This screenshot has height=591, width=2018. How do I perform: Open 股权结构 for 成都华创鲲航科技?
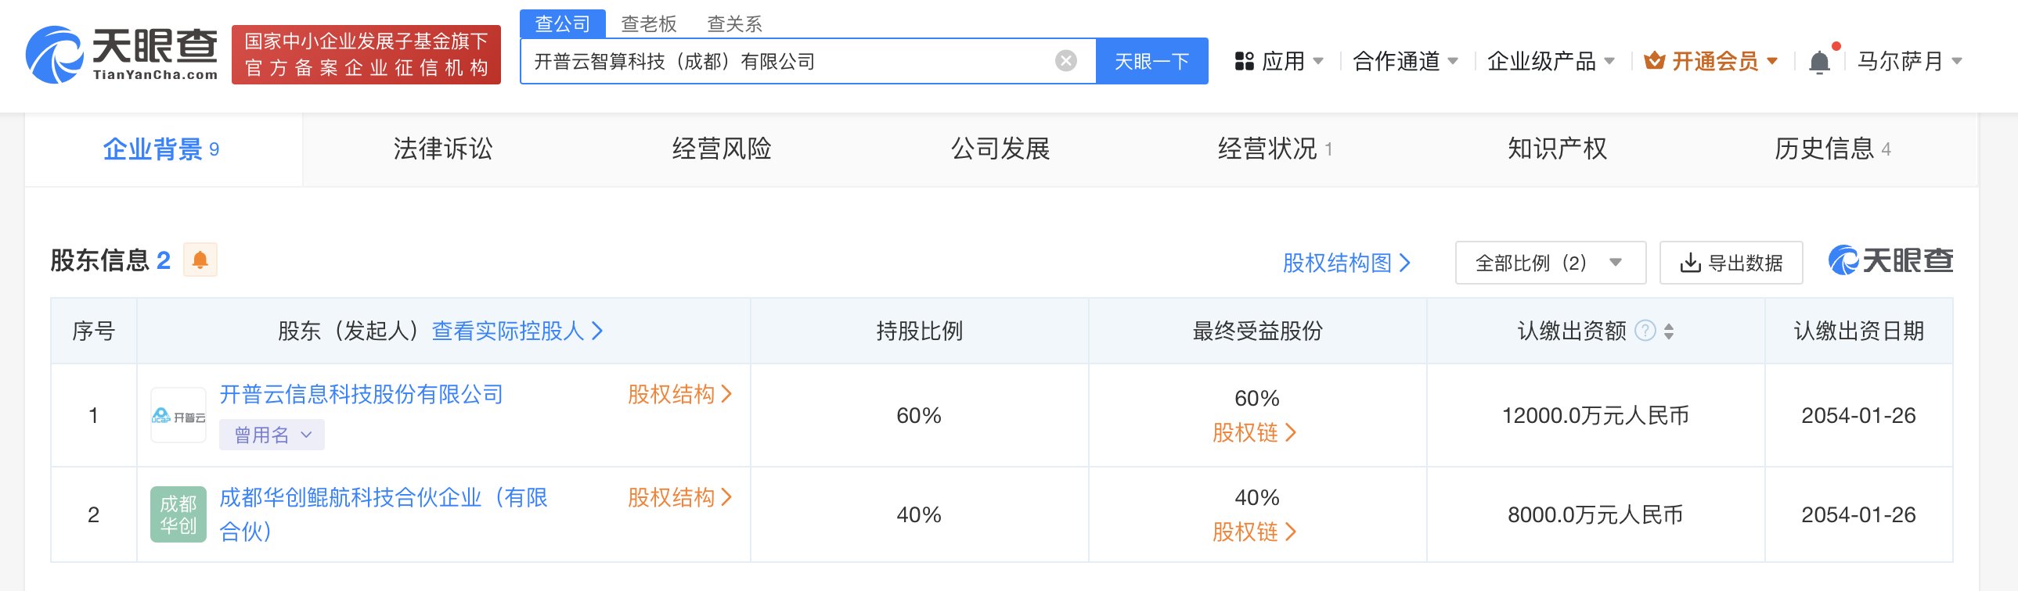click(680, 497)
